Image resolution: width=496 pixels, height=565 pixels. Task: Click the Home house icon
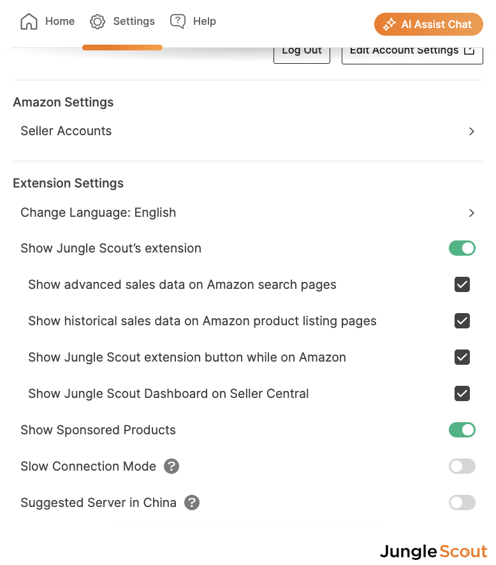click(x=29, y=22)
